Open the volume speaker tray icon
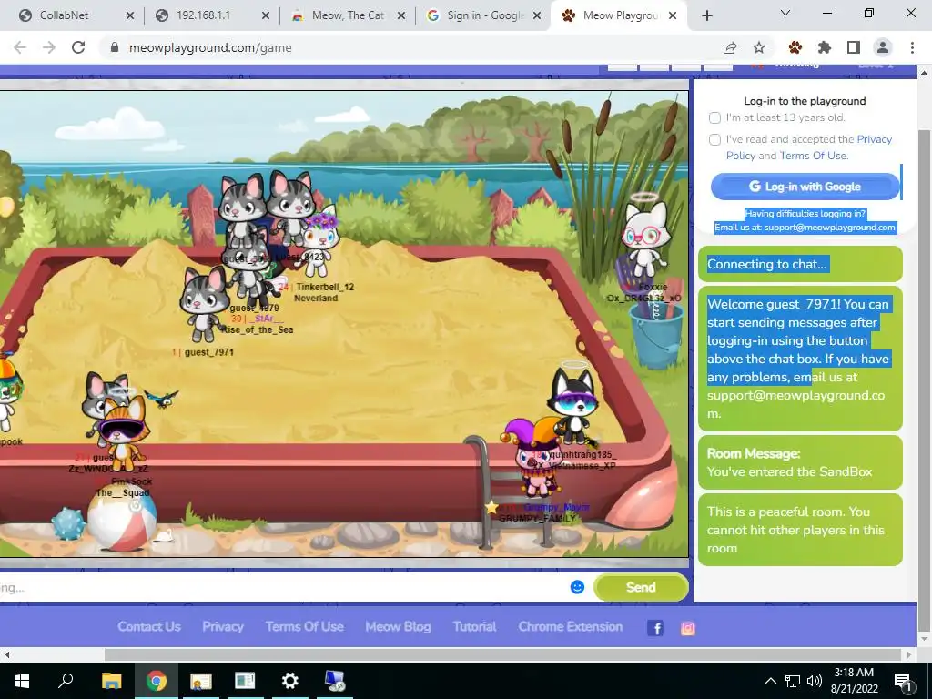This screenshot has height=699, width=932. pos(815,681)
